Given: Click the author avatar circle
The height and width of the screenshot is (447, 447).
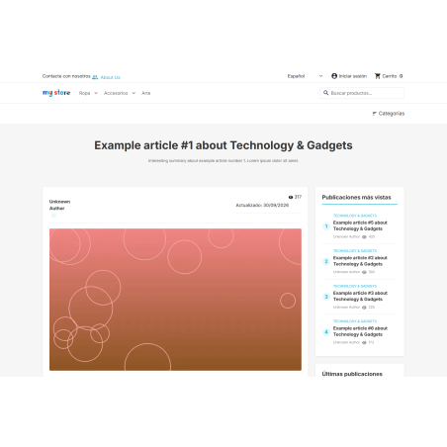Looking at the screenshot, I should click(x=53, y=216).
